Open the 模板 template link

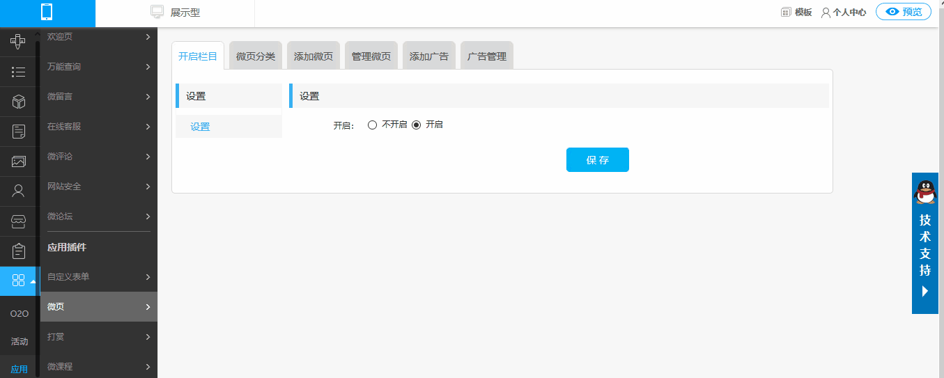[803, 13]
